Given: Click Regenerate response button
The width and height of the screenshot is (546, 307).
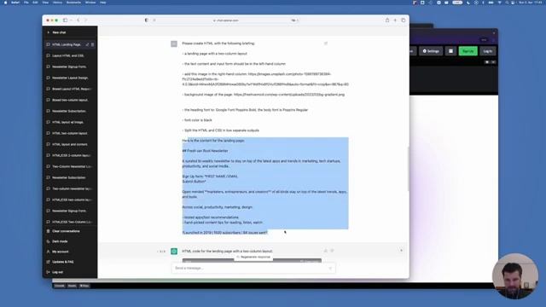Looking at the screenshot, I should (253, 257).
